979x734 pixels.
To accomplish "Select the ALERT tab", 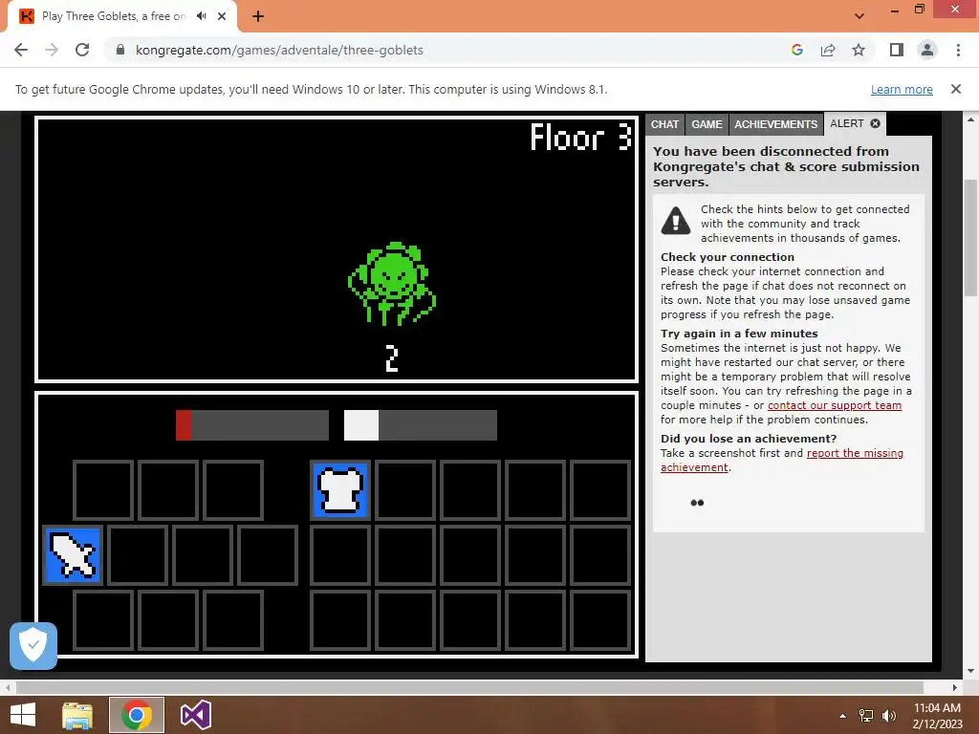I will click(x=847, y=123).
